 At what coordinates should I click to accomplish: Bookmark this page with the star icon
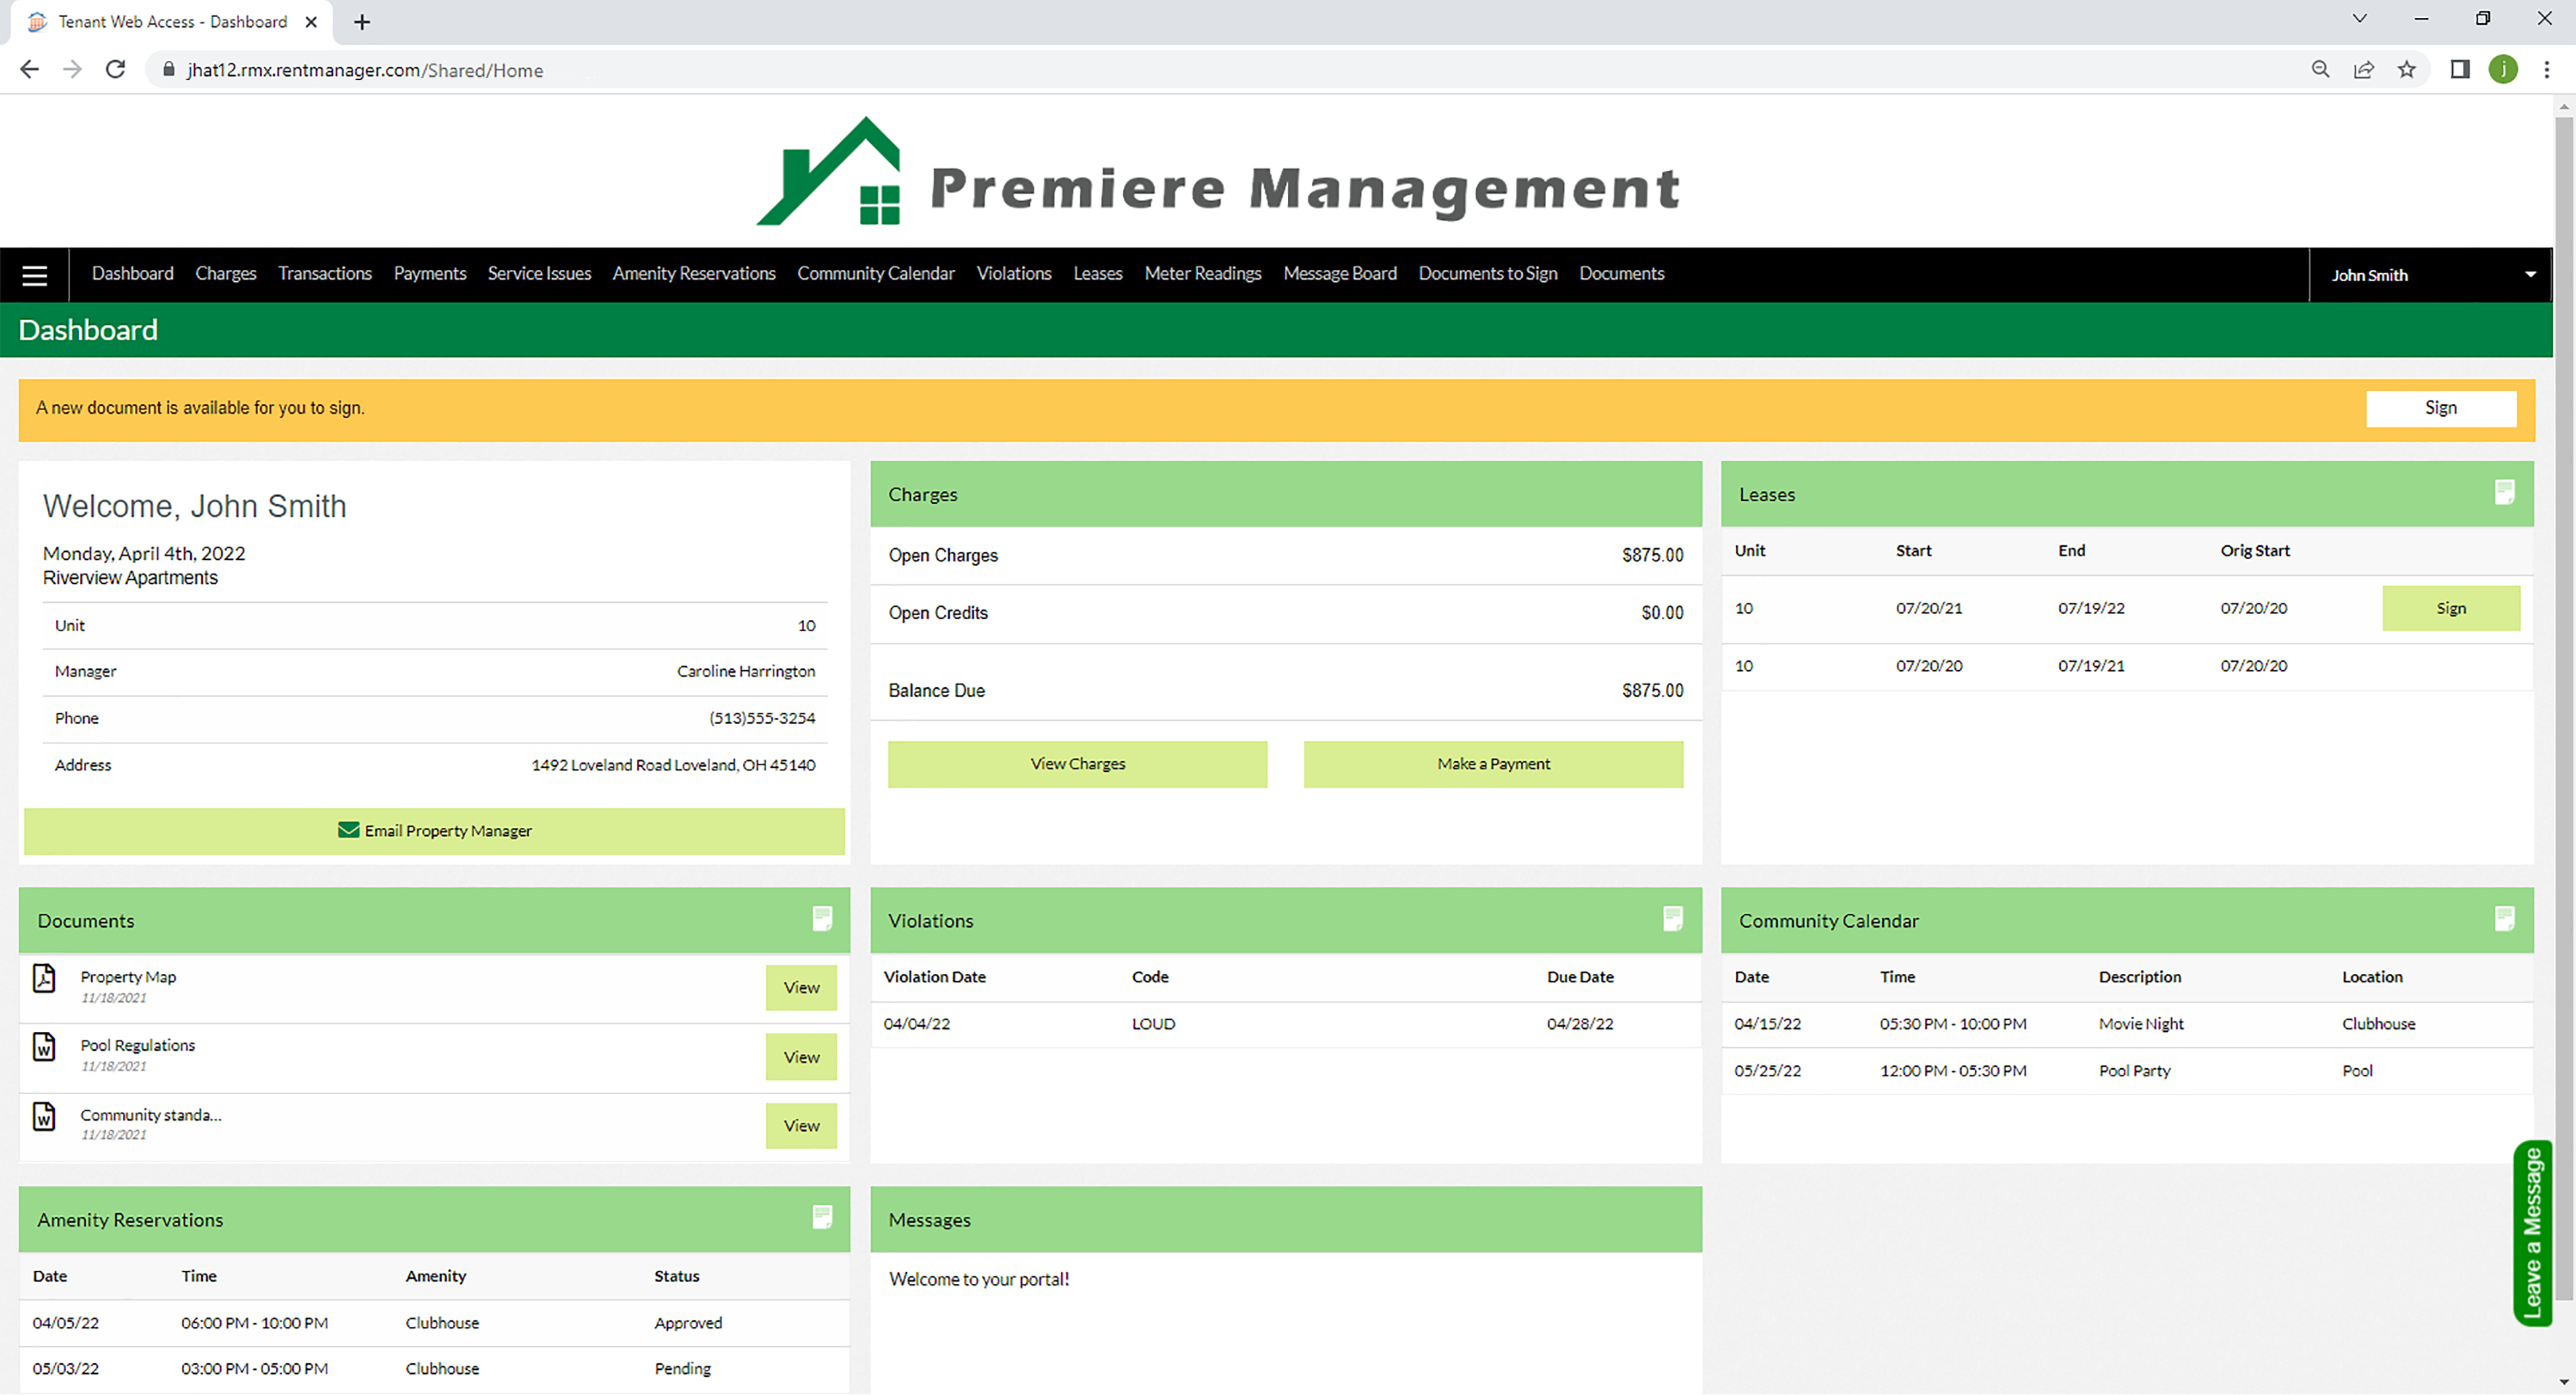(x=2406, y=70)
